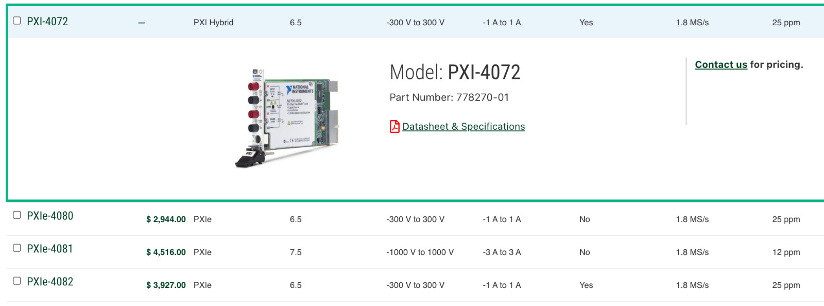Open Datasheet & Specifications link
This screenshot has width=824, height=306.
(463, 127)
